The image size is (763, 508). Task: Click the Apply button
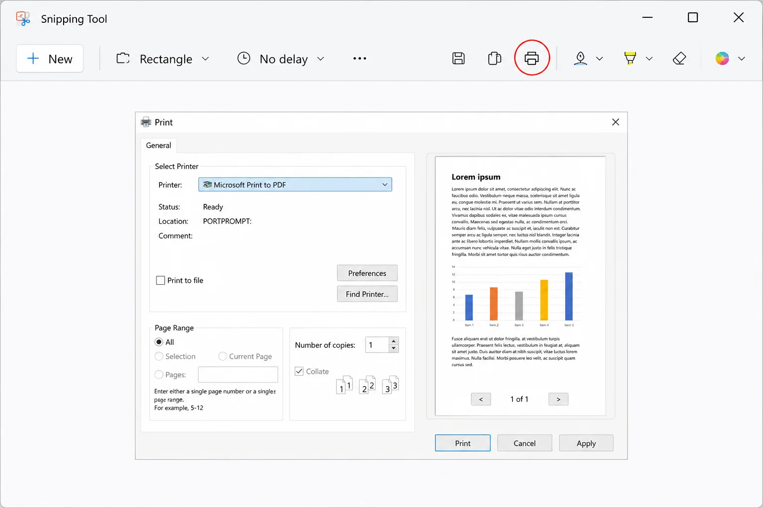[x=586, y=443]
